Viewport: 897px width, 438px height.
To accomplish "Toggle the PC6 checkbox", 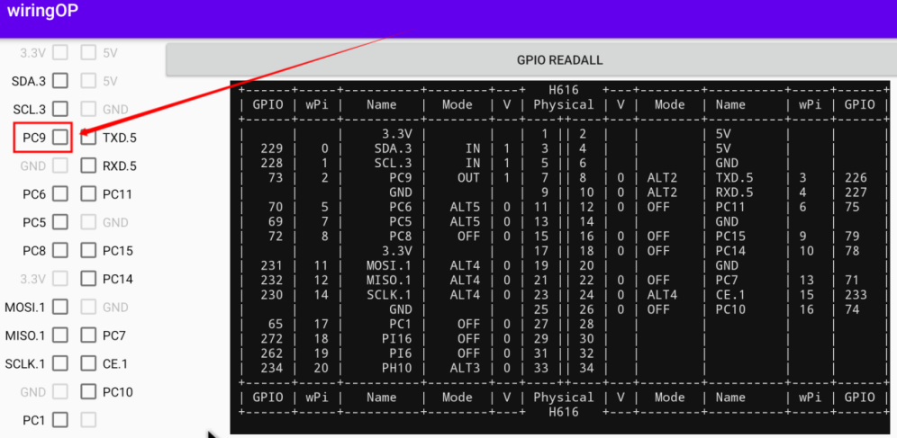I will click(60, 194).
